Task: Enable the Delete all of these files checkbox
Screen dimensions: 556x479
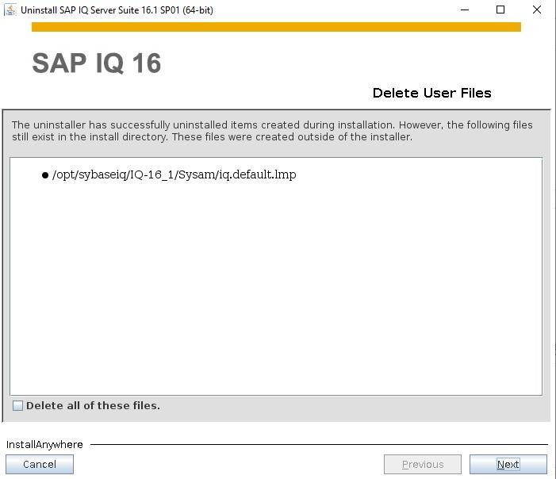Action: [17, 405]
